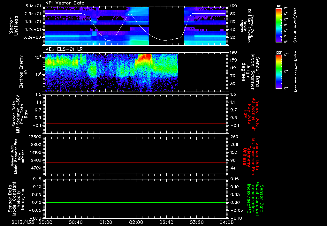Click the black data gap in the NPI panel
The height and width of the screenshot is (226, 327).
[166, 26]
